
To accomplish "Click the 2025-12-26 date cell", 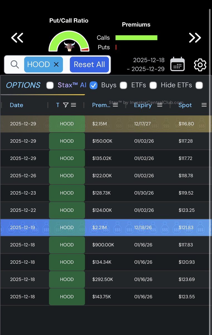I will point(23,176).
